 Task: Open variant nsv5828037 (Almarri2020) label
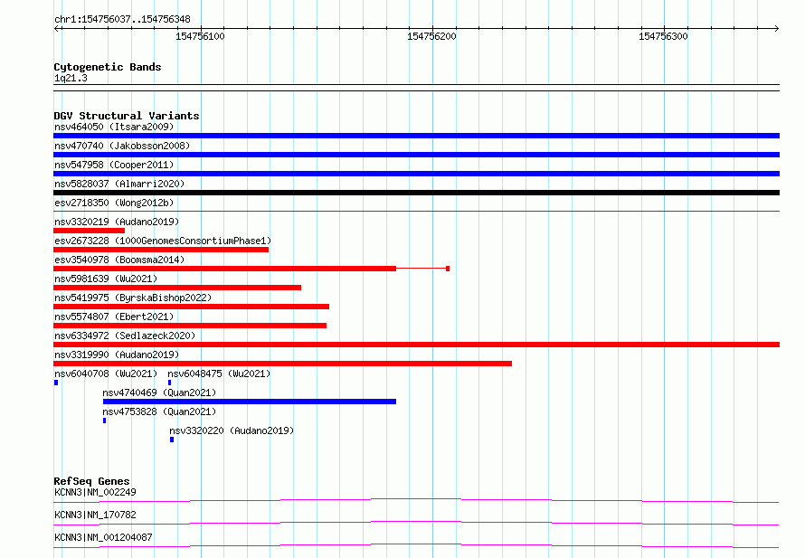pos(119,184)
